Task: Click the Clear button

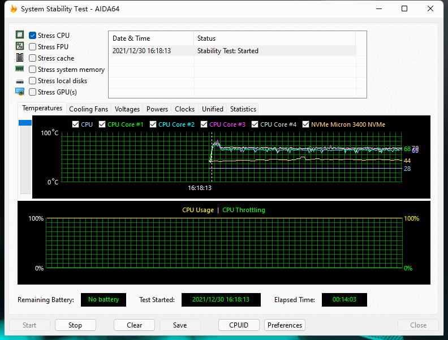Action: [134, 325]
